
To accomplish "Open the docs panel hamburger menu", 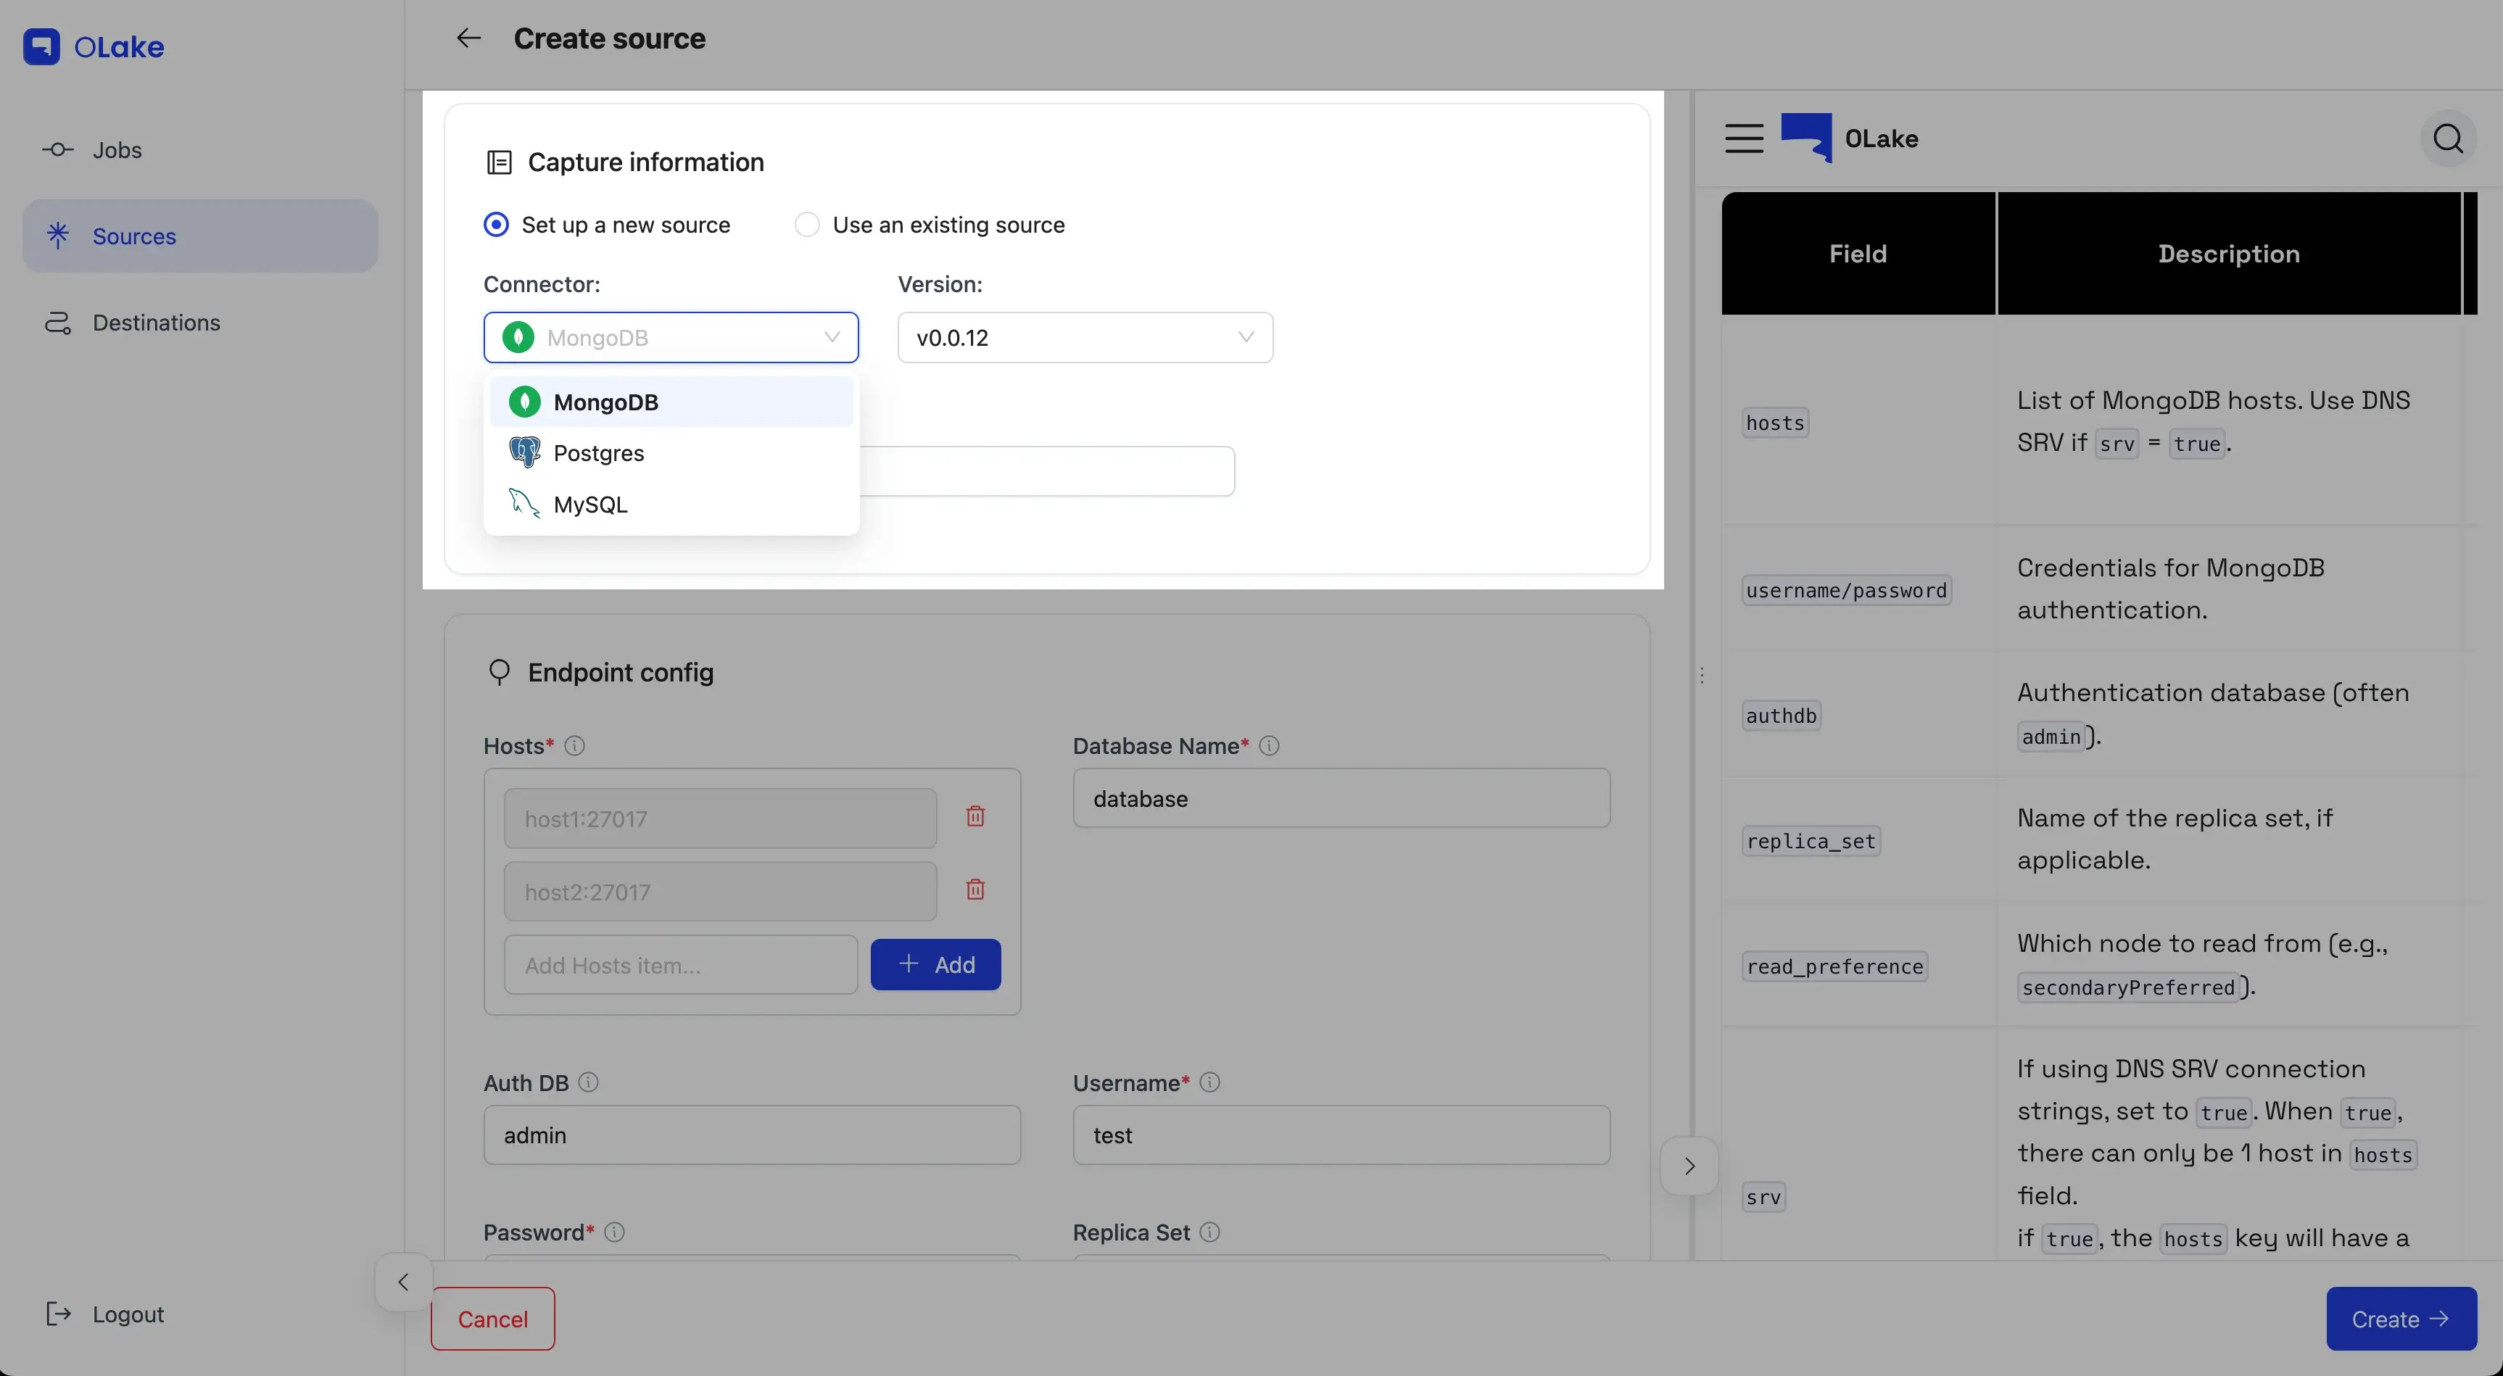I will [1744, 138].
